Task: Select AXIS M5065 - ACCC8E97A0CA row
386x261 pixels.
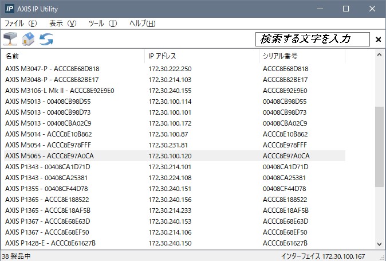Action: tap(175, 156)
